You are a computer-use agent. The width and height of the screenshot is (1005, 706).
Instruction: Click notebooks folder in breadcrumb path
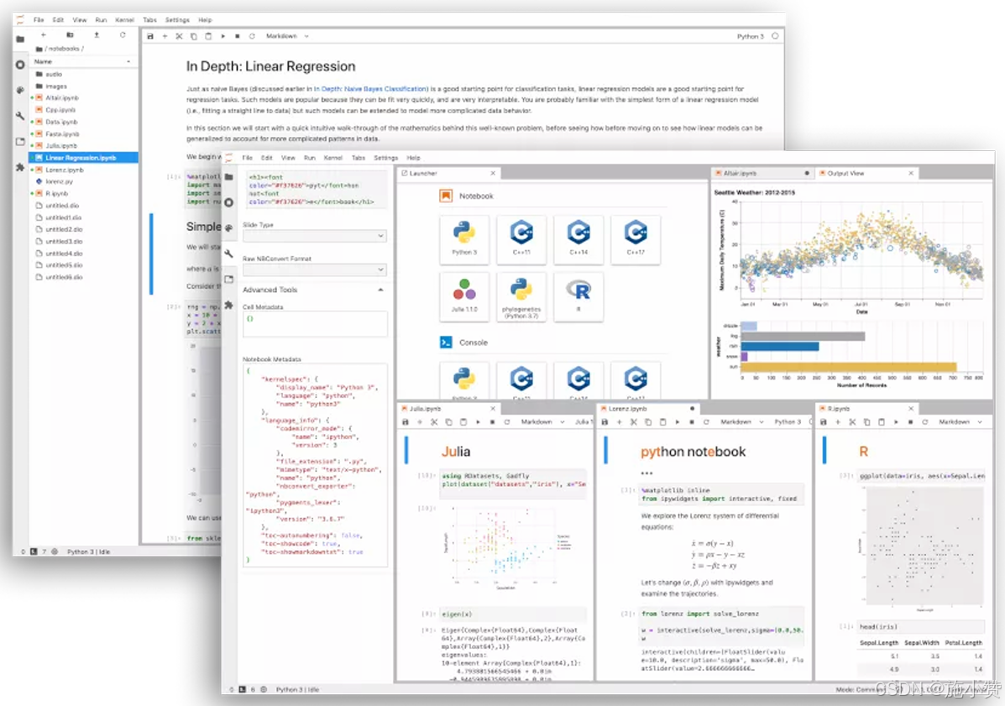64,49
